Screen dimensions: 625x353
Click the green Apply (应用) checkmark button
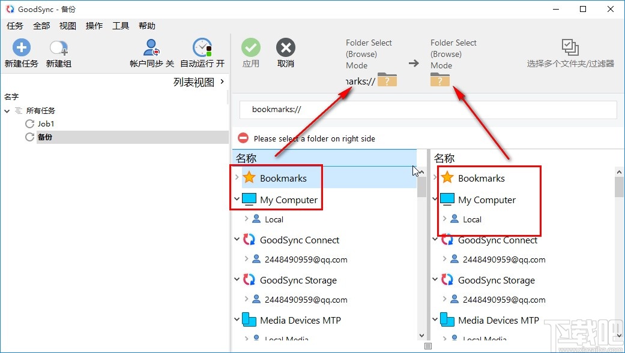point(251,48)
